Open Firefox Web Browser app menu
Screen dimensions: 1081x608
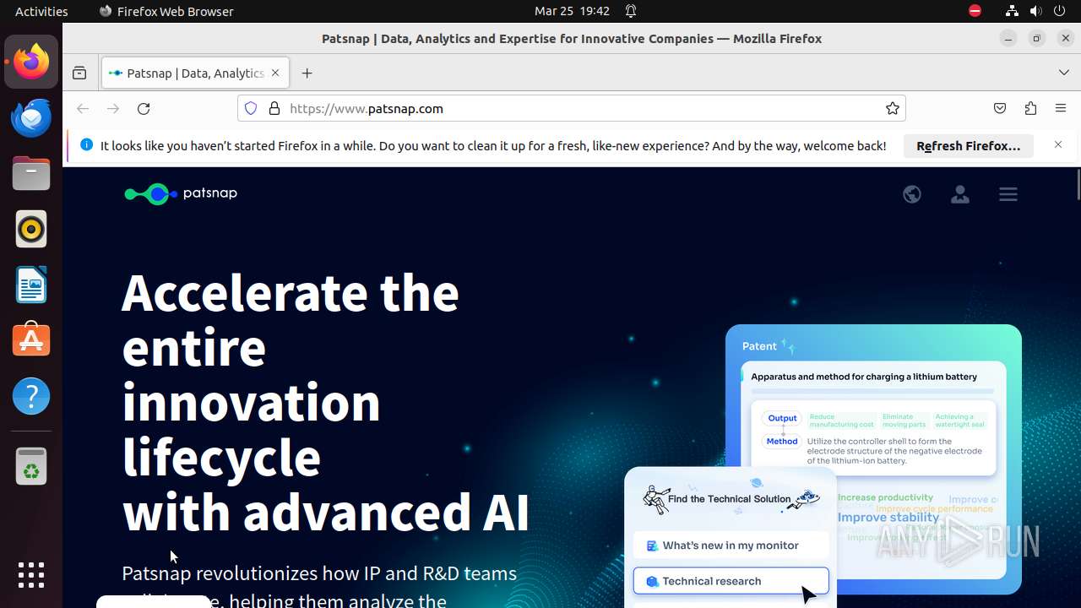click(166, 11)
